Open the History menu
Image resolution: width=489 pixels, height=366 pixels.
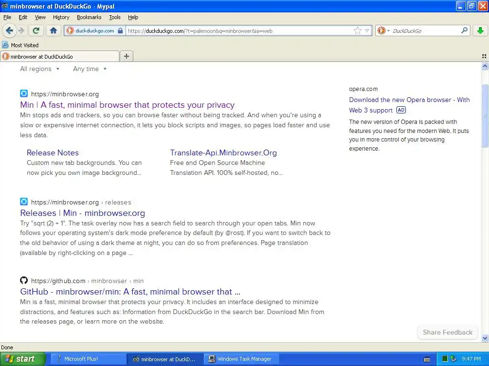[61, 17]
